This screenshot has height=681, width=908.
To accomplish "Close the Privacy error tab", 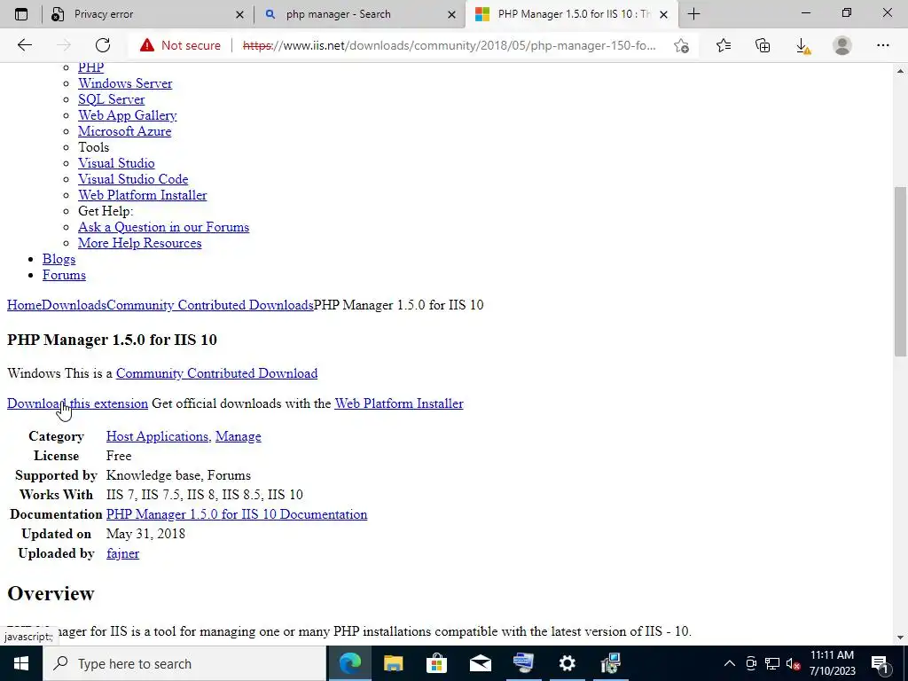I will [239, 14].
